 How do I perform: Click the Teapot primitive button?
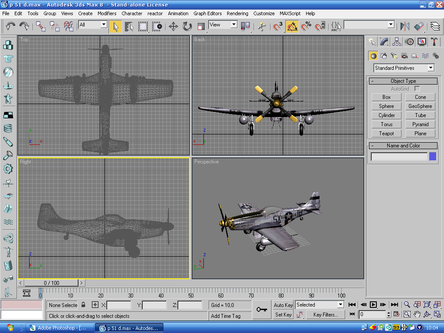point(386,134)
